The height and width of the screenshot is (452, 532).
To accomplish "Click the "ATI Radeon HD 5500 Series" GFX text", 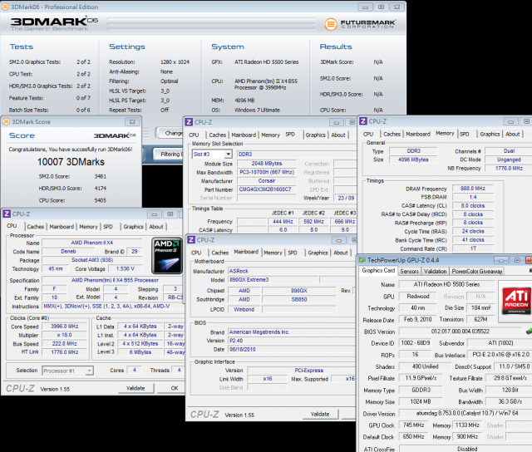I will [x=266, y=62].
